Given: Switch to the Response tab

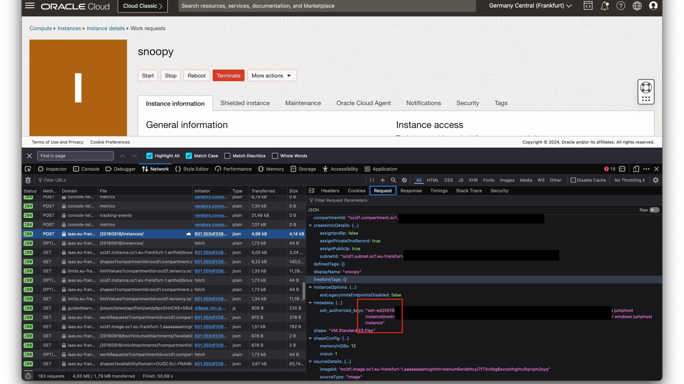Looking at the screenshot, I should click(x=411, y=191).
